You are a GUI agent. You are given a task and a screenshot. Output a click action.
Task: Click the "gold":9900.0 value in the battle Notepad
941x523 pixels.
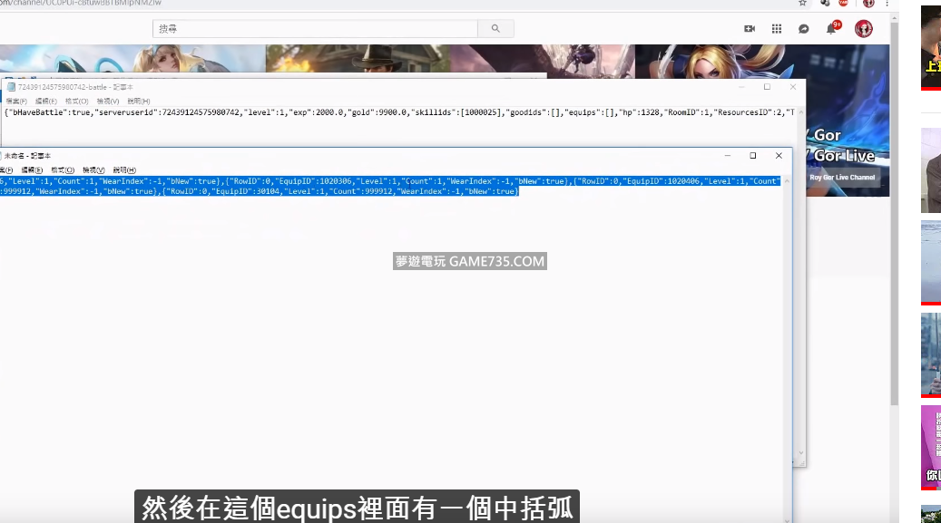coord(378,112)
